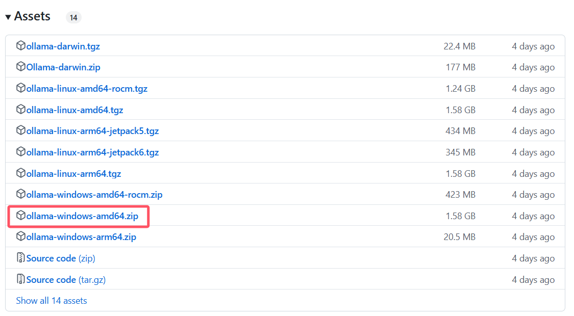Download ollama-linux-arm64-jetpack6.tgz
The height and width of the screenshot is (316, 574).
point(92,152)
